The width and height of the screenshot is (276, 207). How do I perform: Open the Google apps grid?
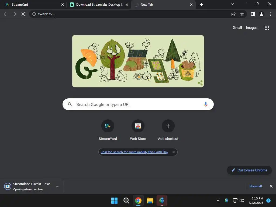pyautogui.click(x=267, y=28)
